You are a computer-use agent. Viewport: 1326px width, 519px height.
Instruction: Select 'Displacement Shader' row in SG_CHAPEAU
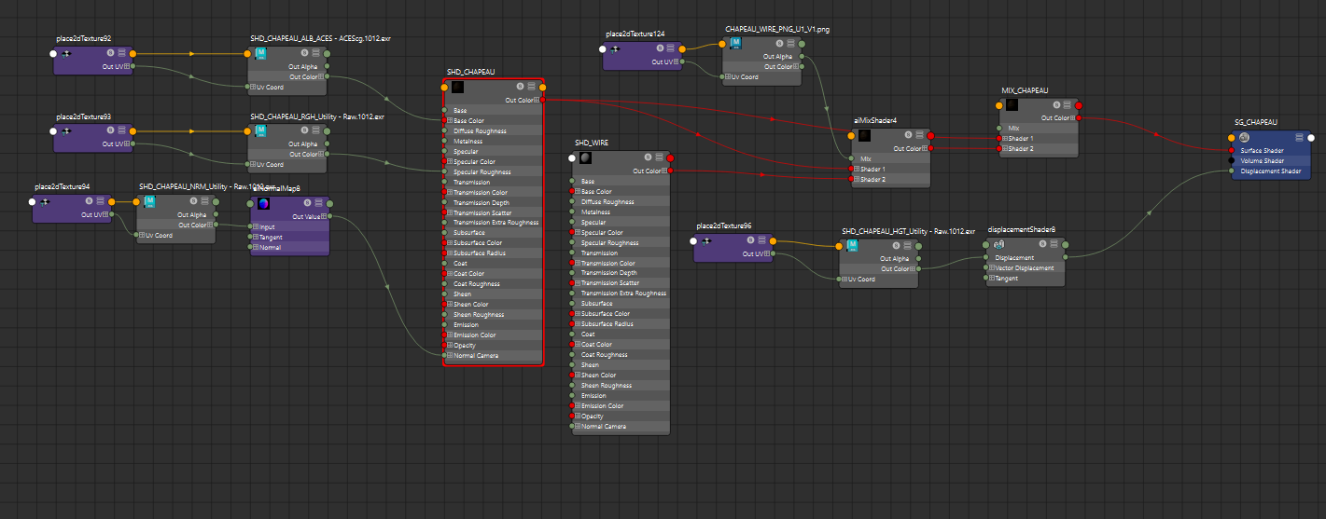click(x=1270, y=171)
